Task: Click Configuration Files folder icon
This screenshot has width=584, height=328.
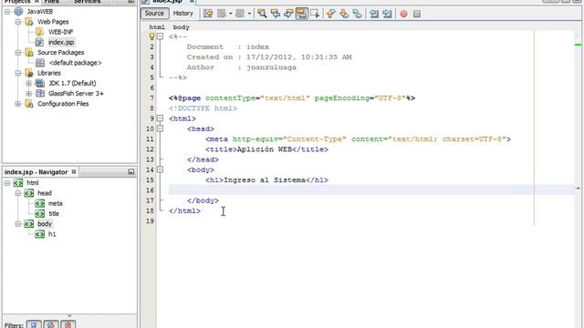Action: 29,104
